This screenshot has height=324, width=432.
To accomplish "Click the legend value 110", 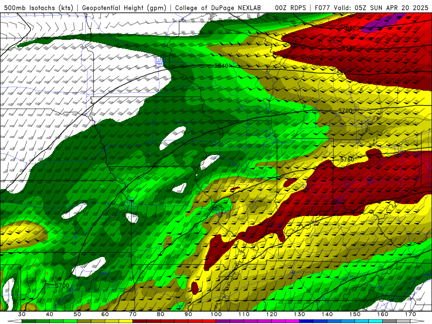I will pyautogui.click(x=244, y=314).
